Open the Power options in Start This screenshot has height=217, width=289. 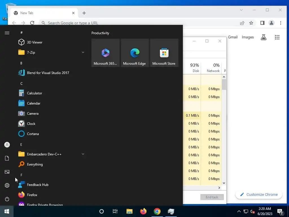point(7,199)
